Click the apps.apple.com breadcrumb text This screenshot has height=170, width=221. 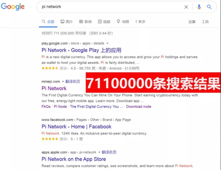coord(69,152)
